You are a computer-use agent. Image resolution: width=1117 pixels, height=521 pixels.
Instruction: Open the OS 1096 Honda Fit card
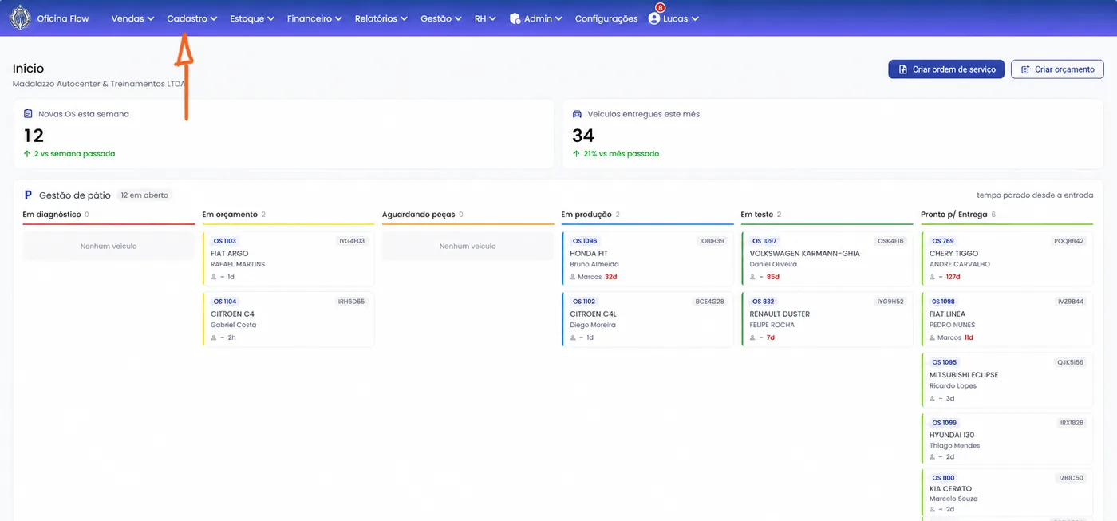[x=647, y=259]
